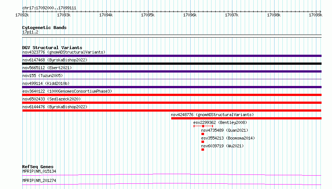Click the chr17:17092000..17099111 coordinate label
This screenshot has height=189, width=332.
point(49,8)
